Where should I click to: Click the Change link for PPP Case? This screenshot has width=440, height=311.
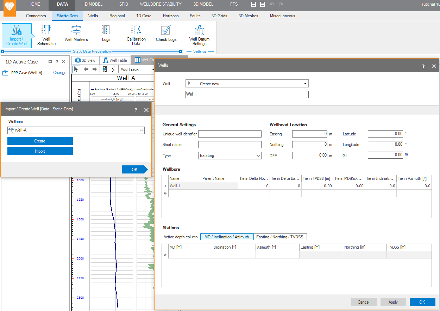click(59, 73)
